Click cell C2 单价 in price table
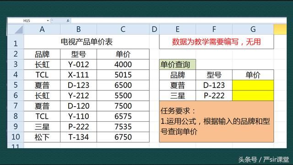Viewport: 293px width, 165px height. pos(123,54)
